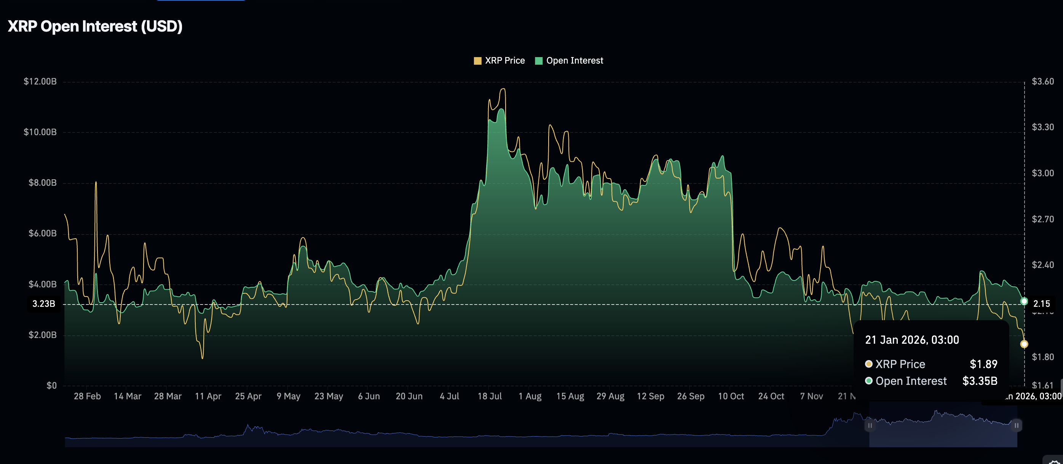Screen dimensions: 1063x464
Task: Click the green Open Interest legend swatch
Action: (538, 61)
